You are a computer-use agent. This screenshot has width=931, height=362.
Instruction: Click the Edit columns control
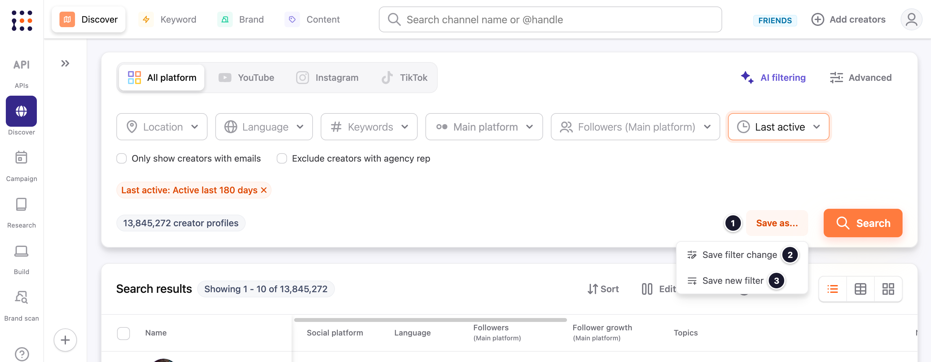(658, 289)
